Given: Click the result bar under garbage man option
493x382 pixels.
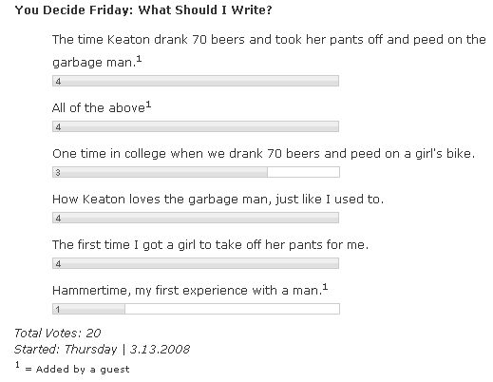Looking at the screenshot, I should point(196,81).
